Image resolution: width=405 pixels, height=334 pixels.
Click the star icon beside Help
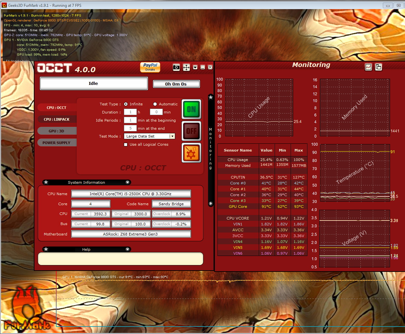(46, 249)
